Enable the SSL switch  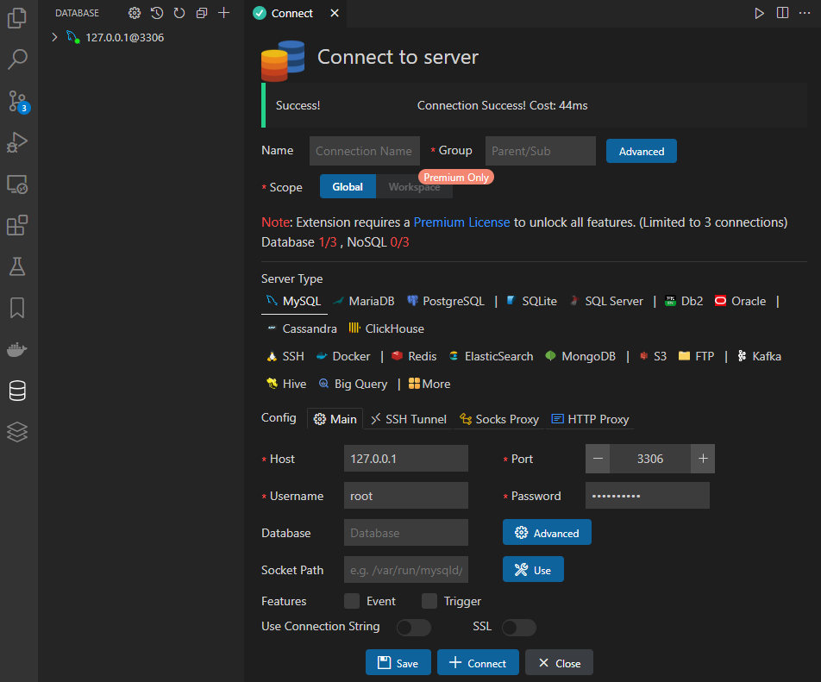pos(519,627)
